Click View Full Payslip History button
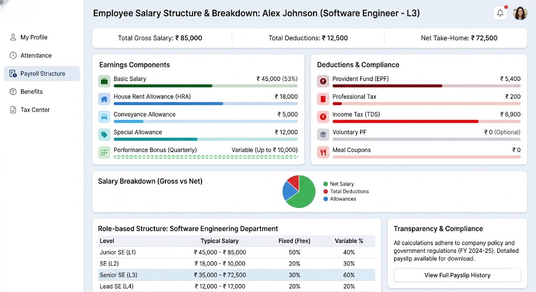 click(x=457, y=275)
